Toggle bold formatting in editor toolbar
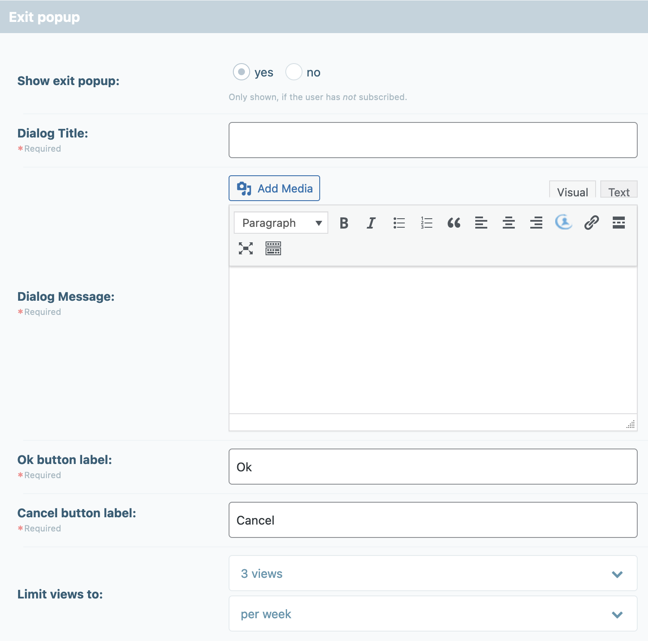 click(344, 223)
